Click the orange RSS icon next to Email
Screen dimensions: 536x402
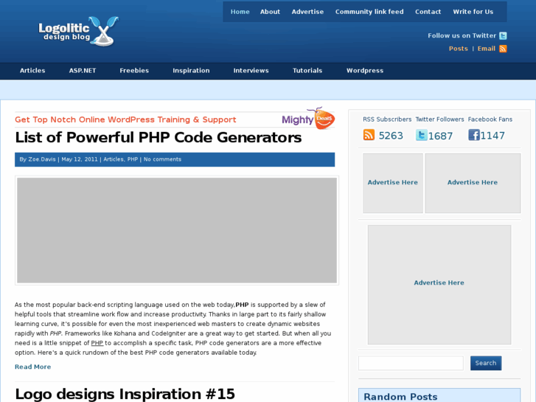503,49
